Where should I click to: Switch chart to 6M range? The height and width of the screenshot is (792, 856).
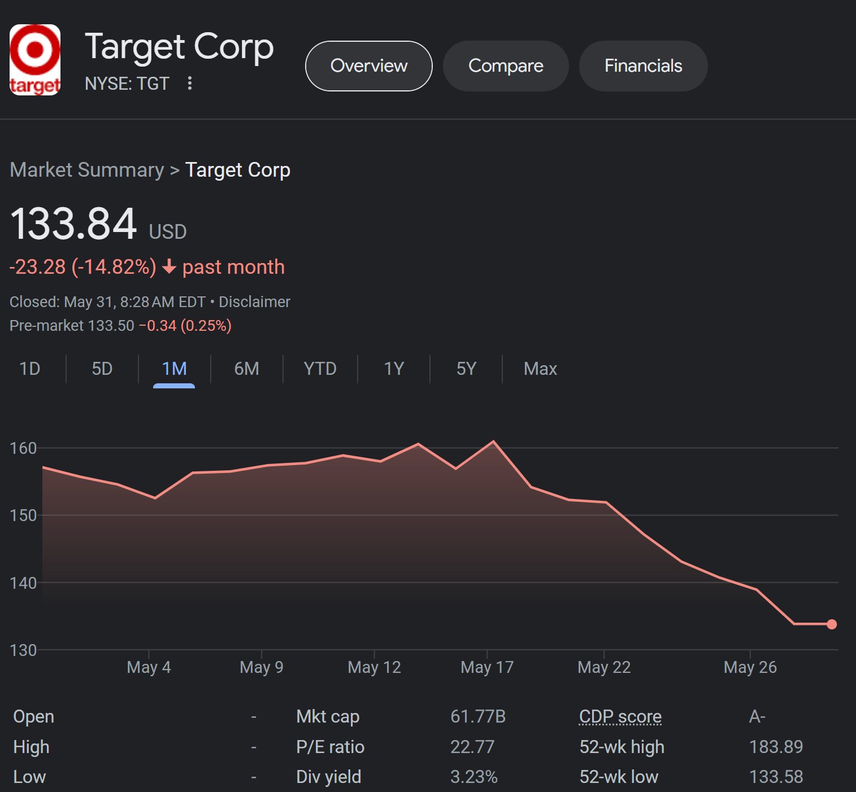click(246, 369)
